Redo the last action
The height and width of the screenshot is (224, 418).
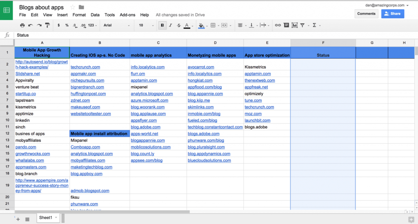pyautogui.click(x=39, y=25)
